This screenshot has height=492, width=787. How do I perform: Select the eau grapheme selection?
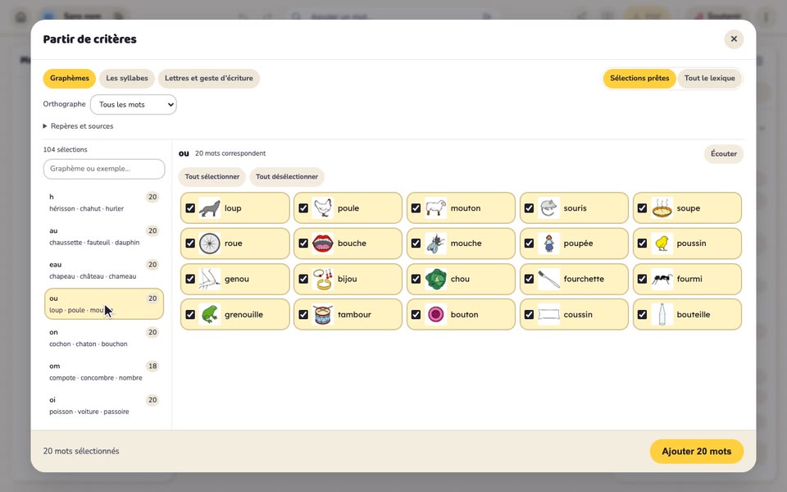tap(104, 270)
